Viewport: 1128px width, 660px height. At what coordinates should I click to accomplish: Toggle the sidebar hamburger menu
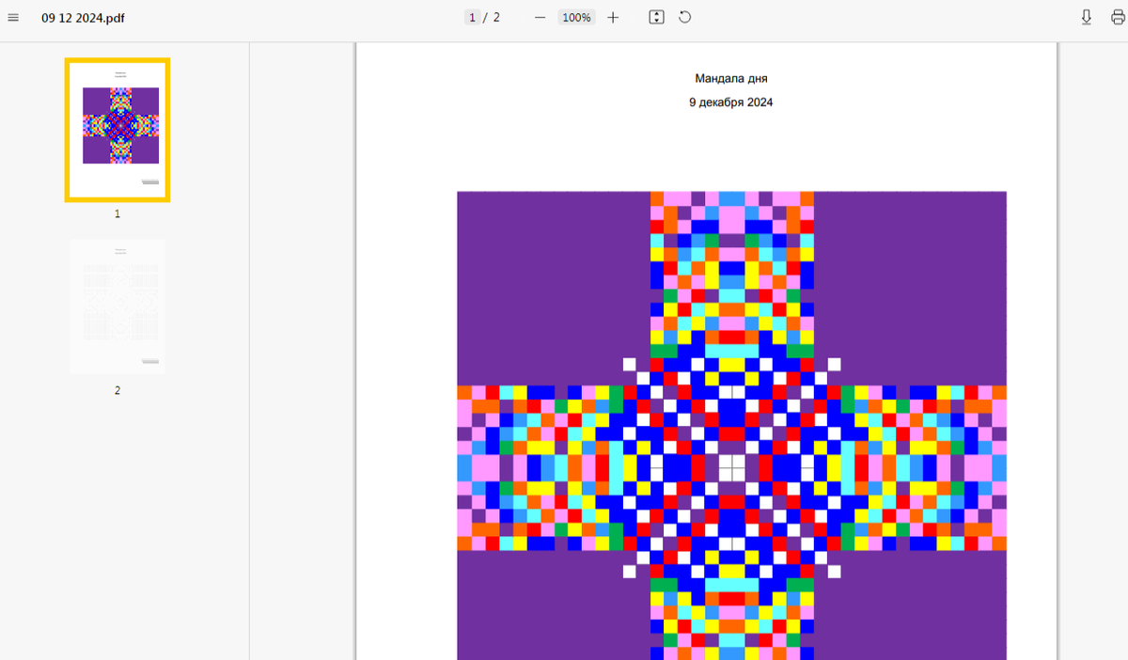13,17
